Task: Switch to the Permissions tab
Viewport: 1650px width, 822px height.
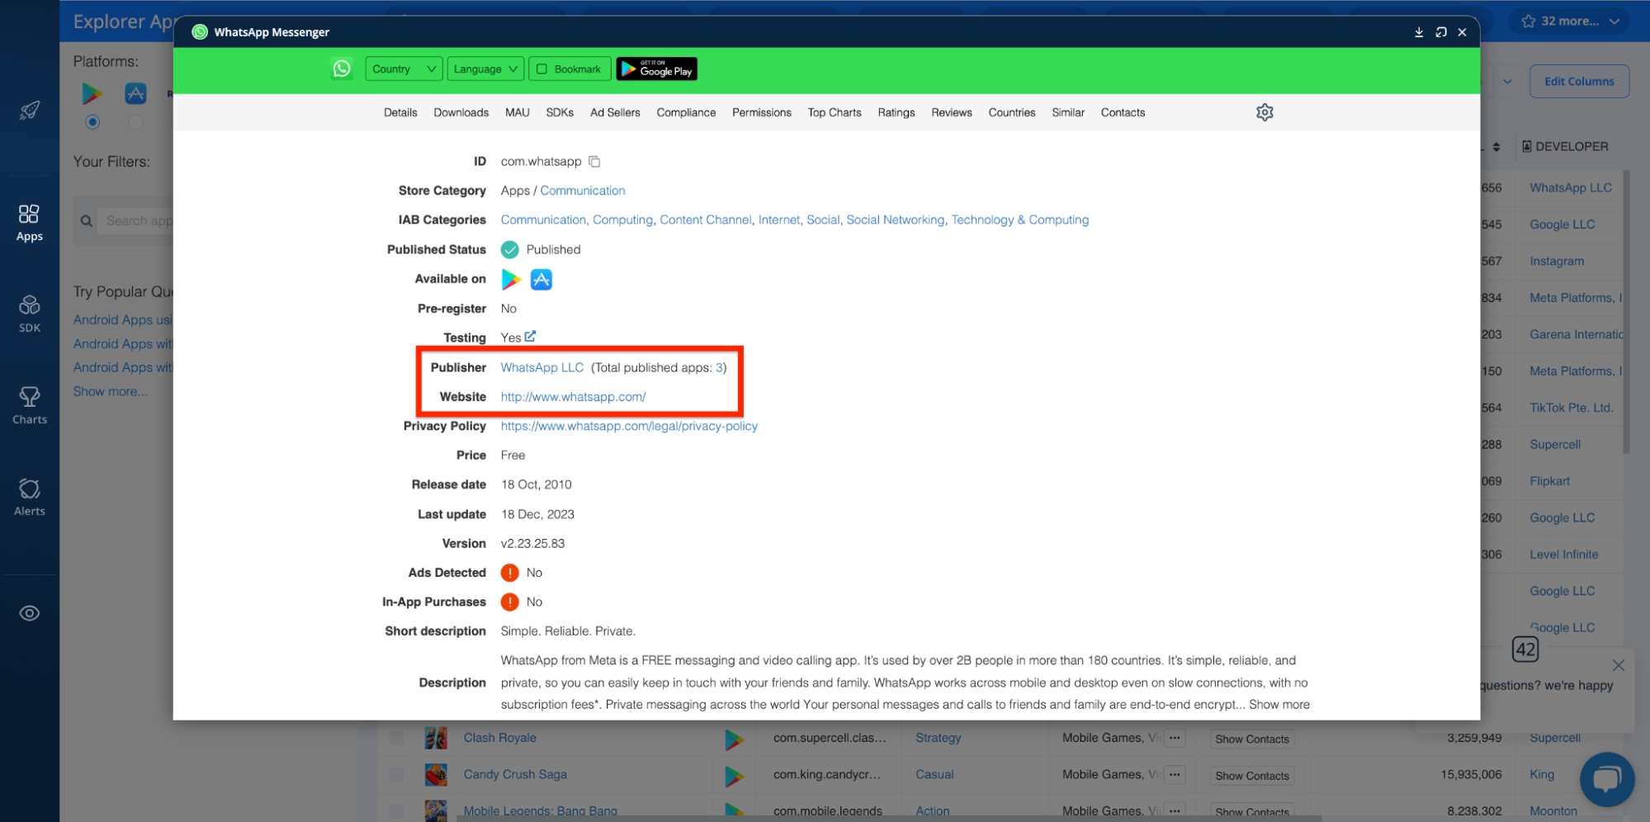Action: point(761,112)
